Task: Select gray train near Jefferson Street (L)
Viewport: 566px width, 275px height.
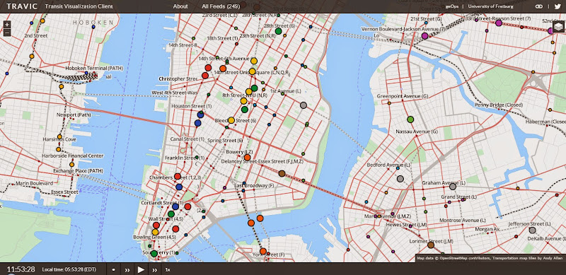Action: click(532, 230)
